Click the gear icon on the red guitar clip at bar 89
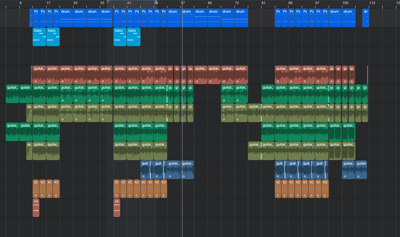The height and width of the screenshot is (237, 400). [291, 81]
